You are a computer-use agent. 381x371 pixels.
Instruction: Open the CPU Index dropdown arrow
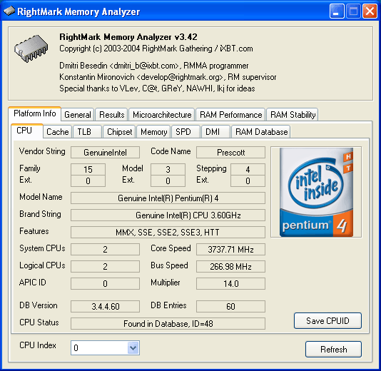point(133,348)
